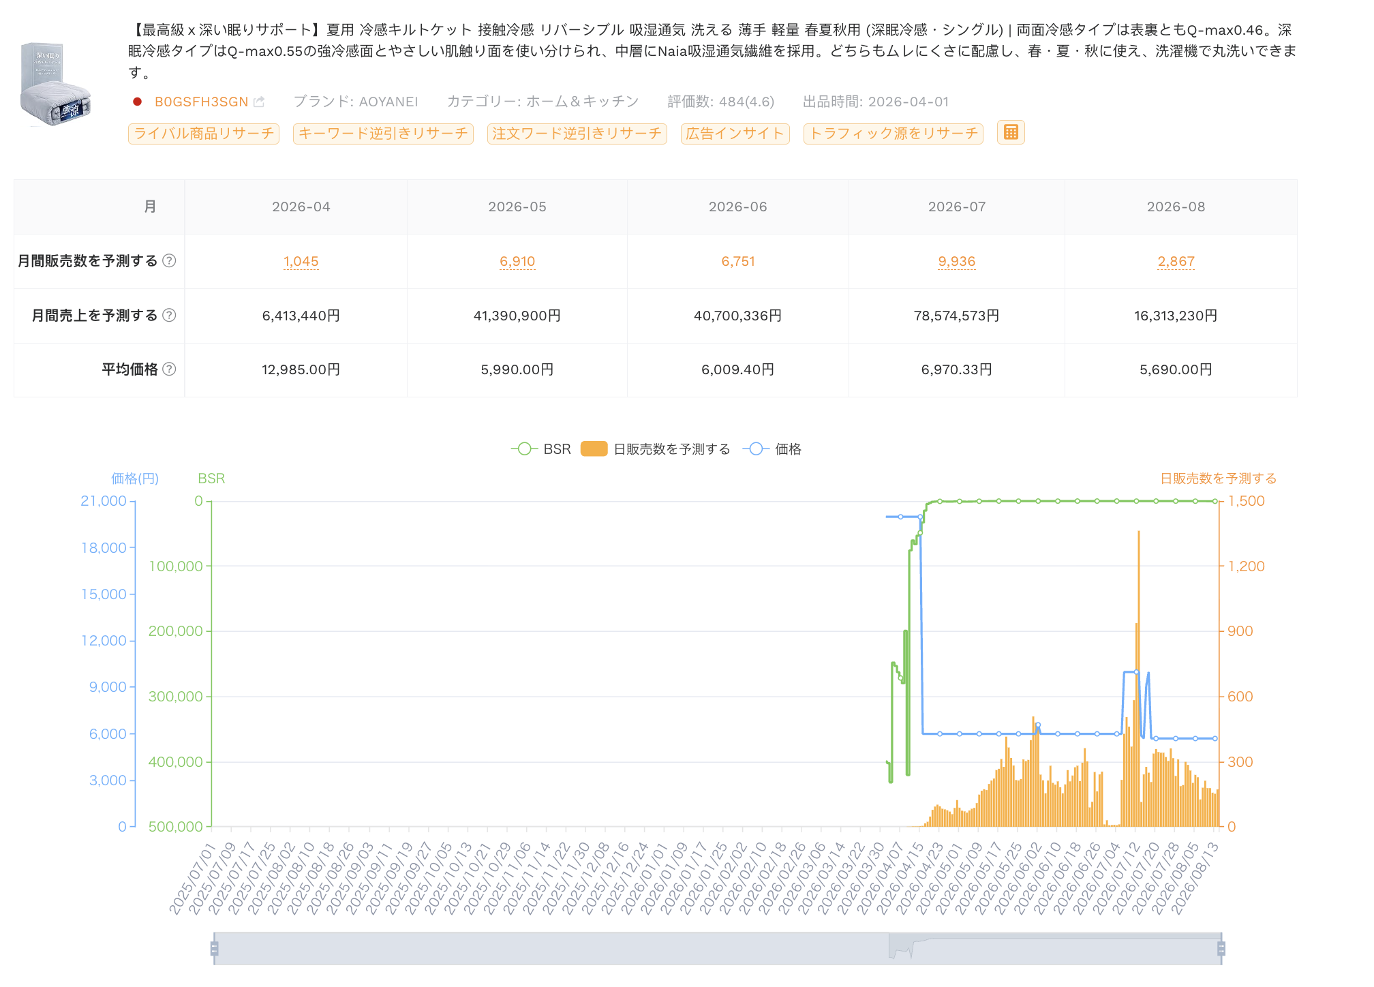Click the red status dot before ASIN
Image resolution: width=1374 pixels, height=987 pixels.
coord(138,102)
